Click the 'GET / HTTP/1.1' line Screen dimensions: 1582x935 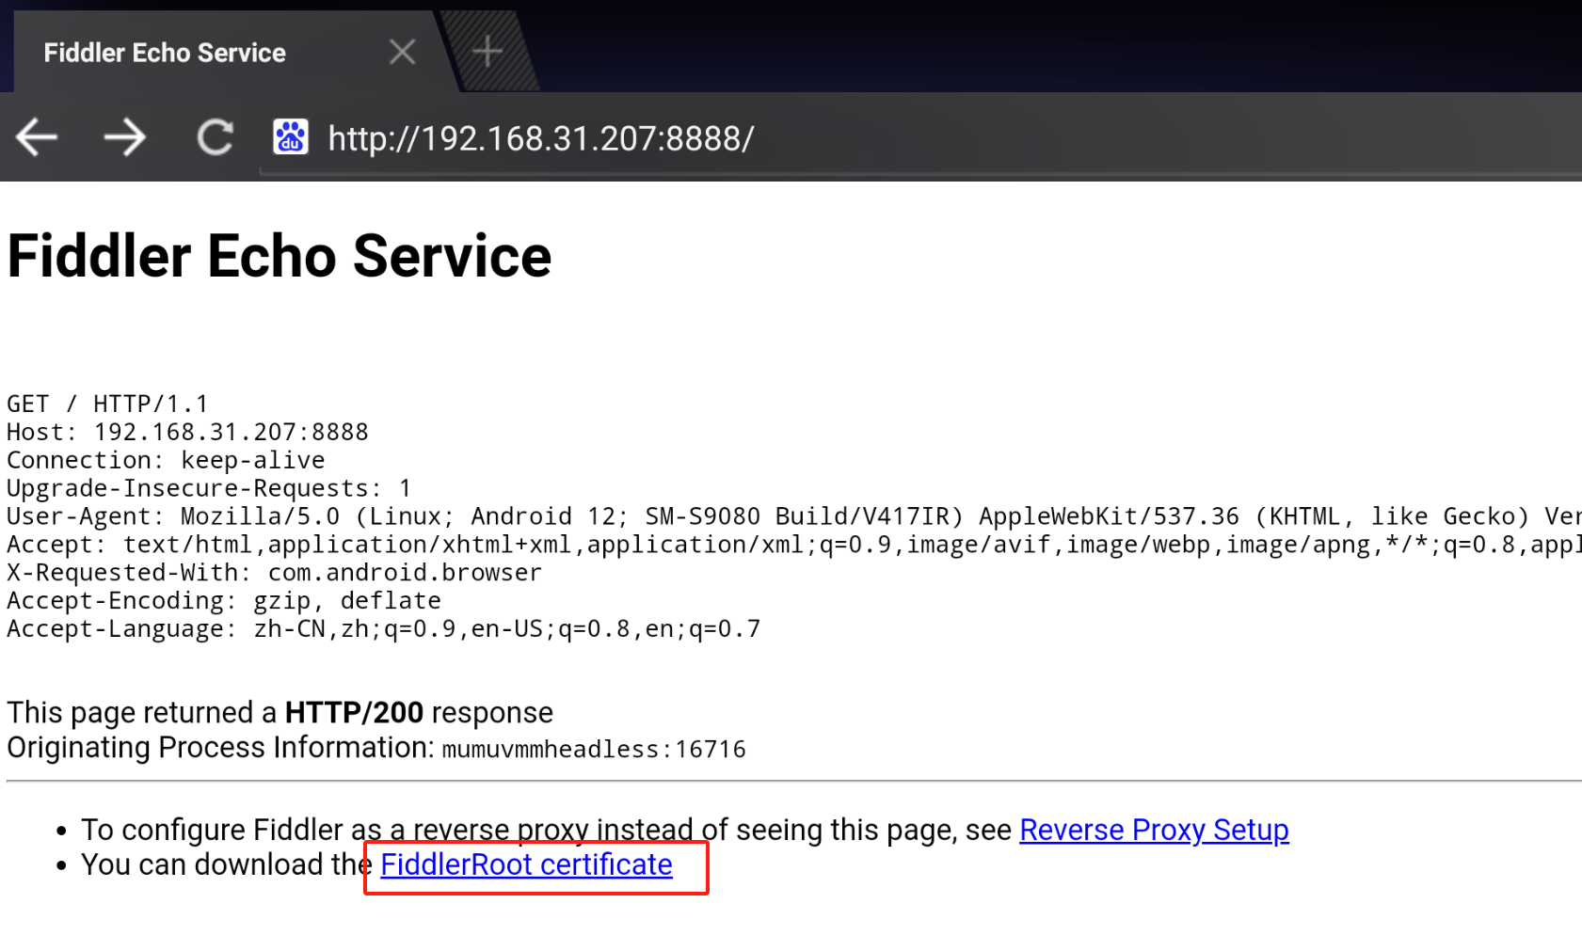point(107,404)
